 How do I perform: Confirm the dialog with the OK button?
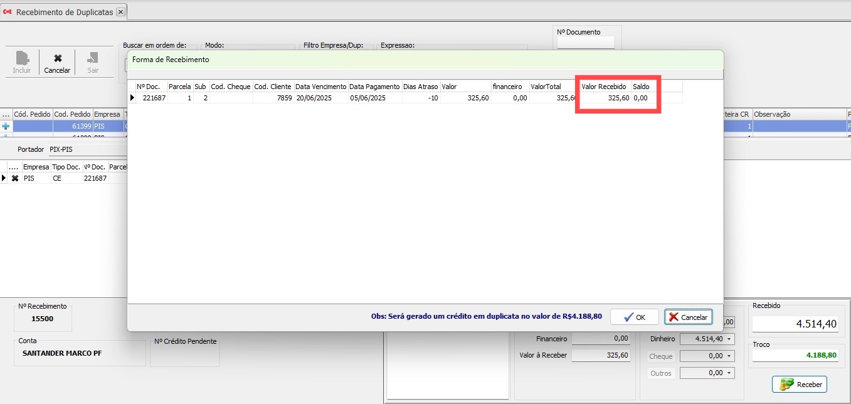634,317
